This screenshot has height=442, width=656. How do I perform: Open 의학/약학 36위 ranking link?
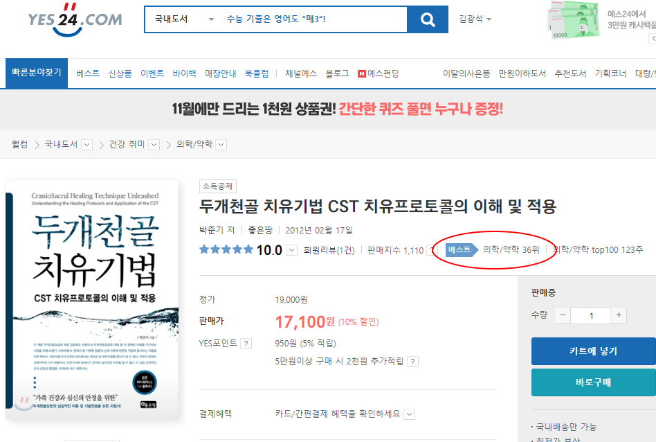point(511,250)
